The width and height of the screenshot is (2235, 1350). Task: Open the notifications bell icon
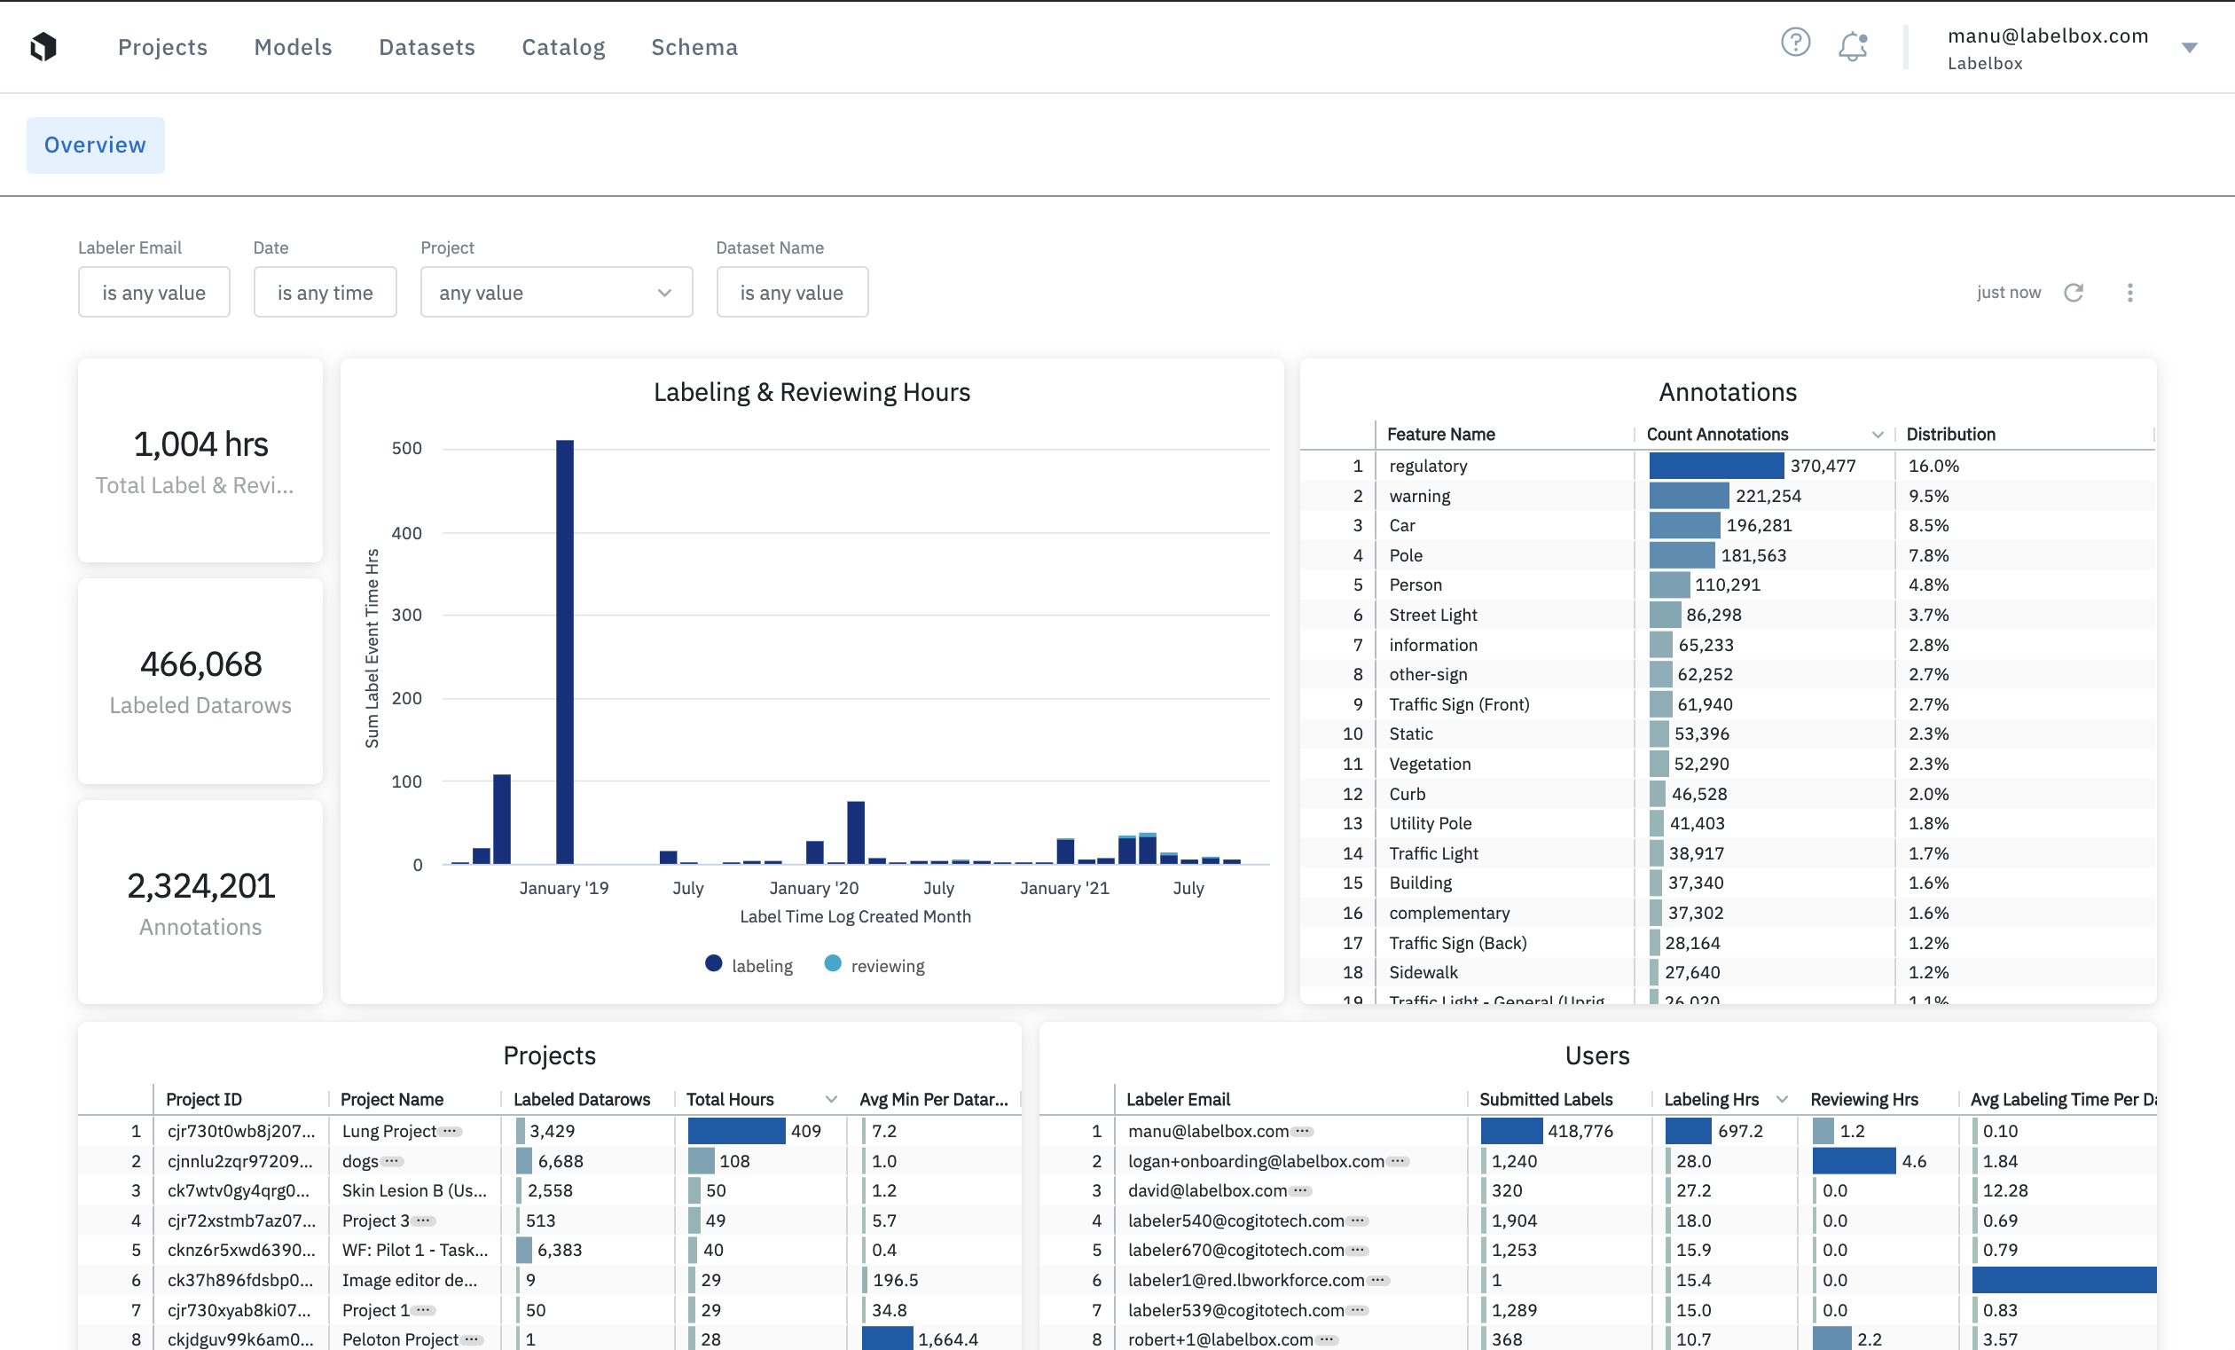click(1852, 45)
